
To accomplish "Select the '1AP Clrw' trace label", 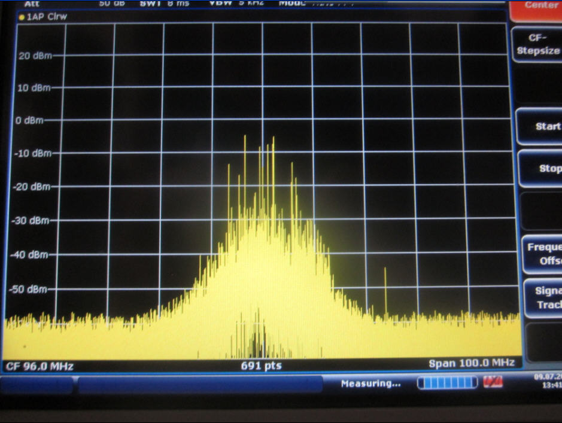I will [x=47, y=17].
